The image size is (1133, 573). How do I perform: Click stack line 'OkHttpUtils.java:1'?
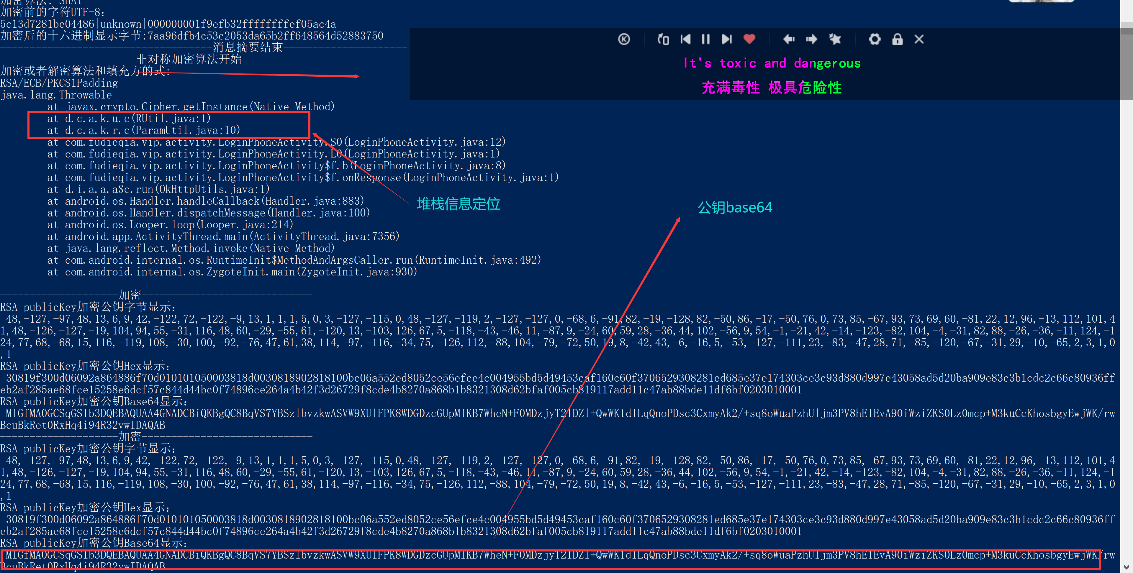click(x=158, y=189)
